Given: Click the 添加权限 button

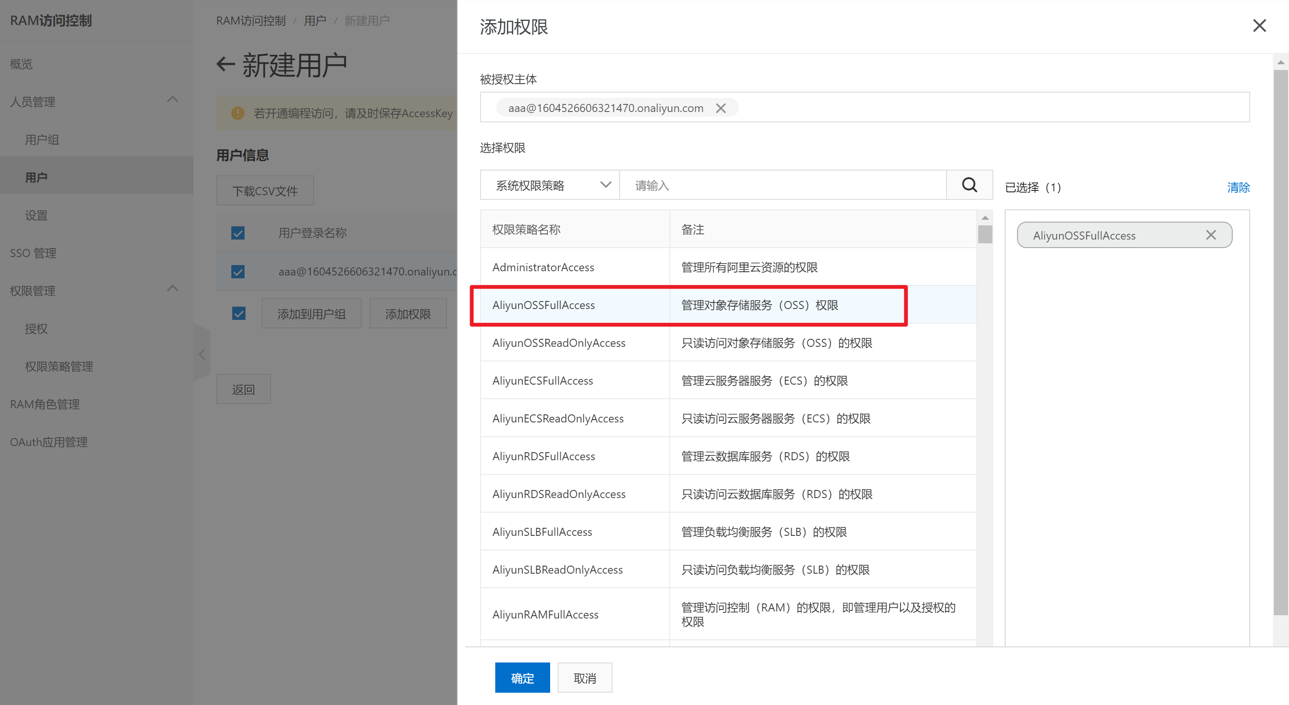Looking at the screenshot, I should (x=408, y=313).
